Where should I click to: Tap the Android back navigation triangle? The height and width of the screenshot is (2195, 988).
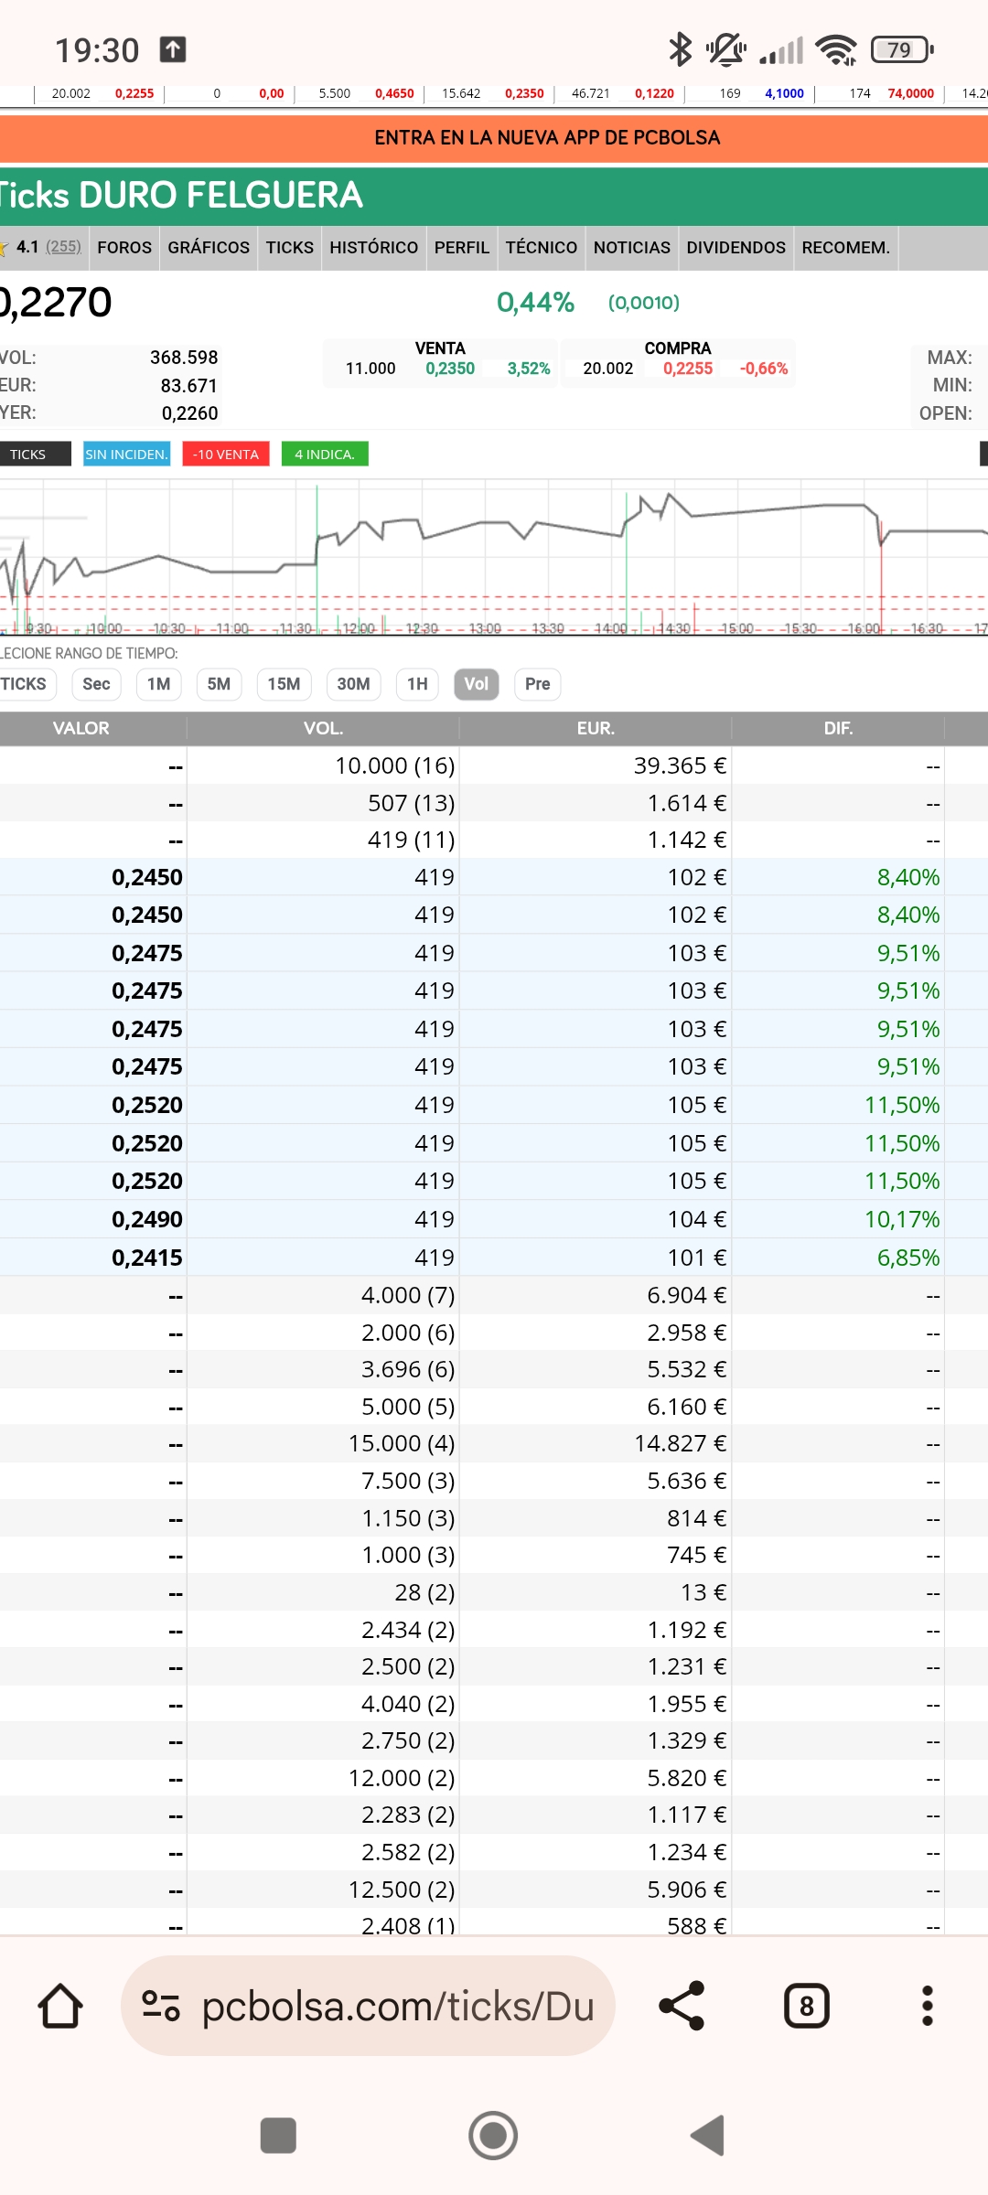point(707,2136)
